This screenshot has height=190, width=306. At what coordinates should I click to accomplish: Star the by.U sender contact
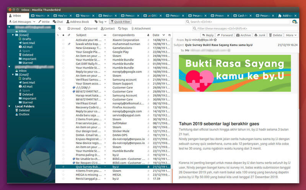pos(215,40)
